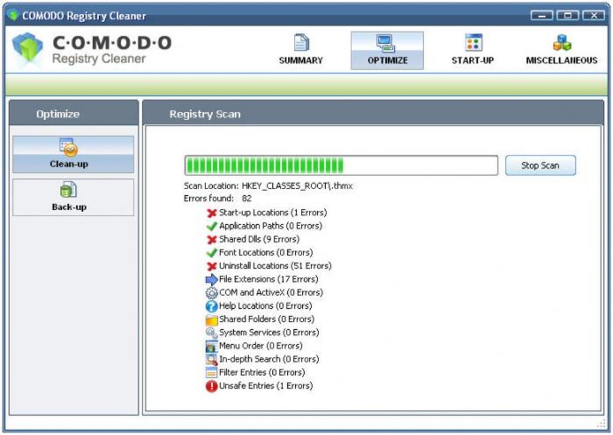Select 'Uninstall Locations (51 Errors)' text
613x435 pixels.
click(275, 266)
